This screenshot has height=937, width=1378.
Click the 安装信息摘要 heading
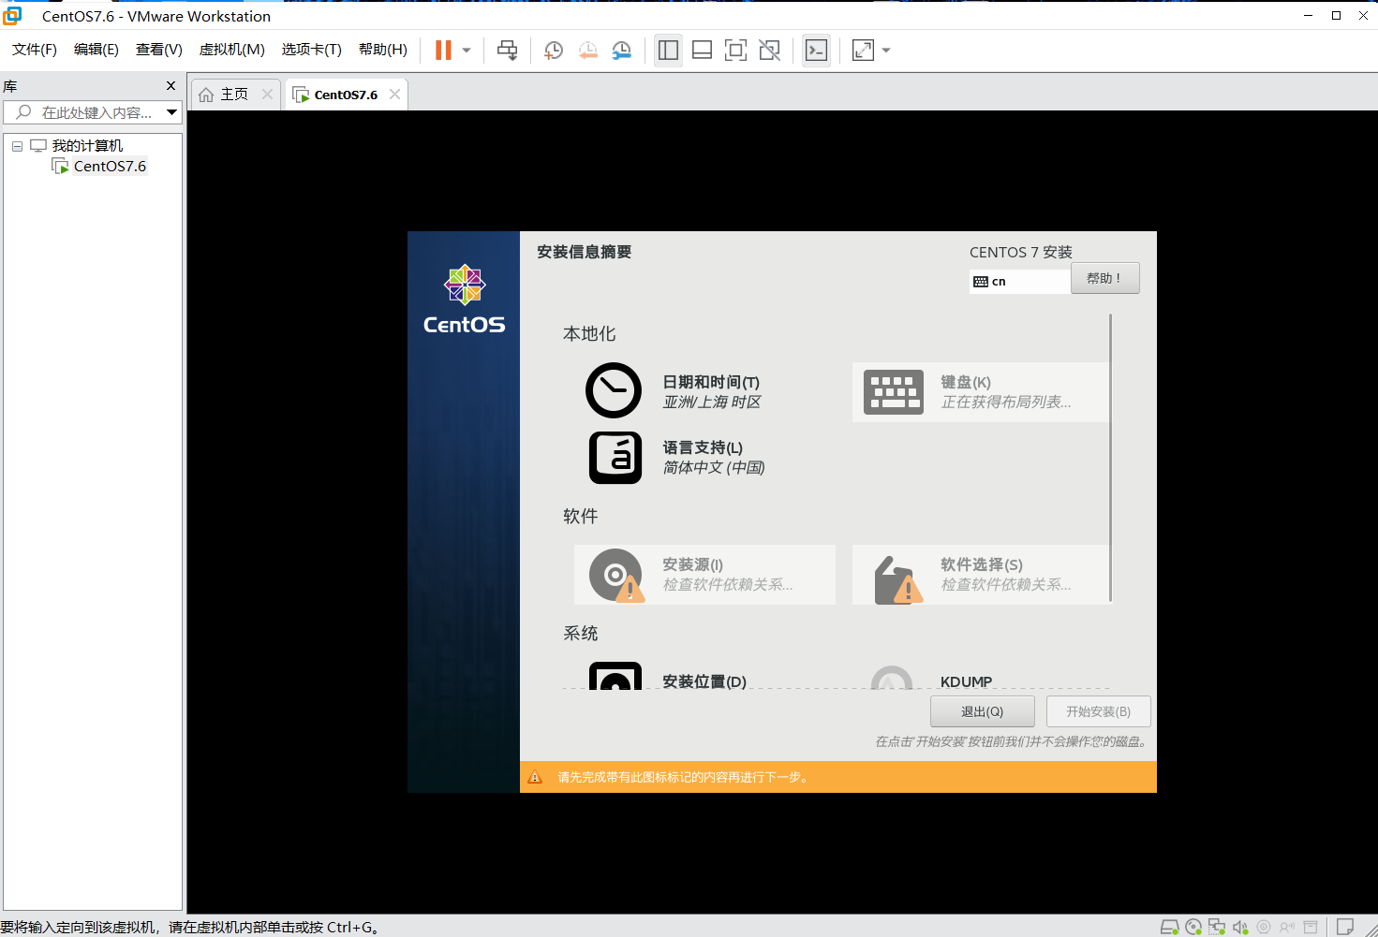tap(585, 252)
